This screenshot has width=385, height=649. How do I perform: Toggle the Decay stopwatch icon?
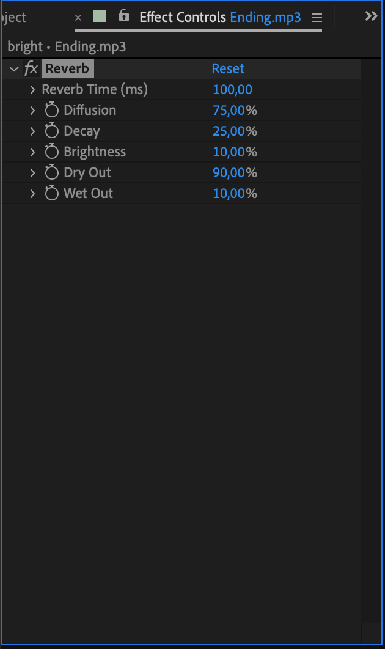[x=52, y=131]
